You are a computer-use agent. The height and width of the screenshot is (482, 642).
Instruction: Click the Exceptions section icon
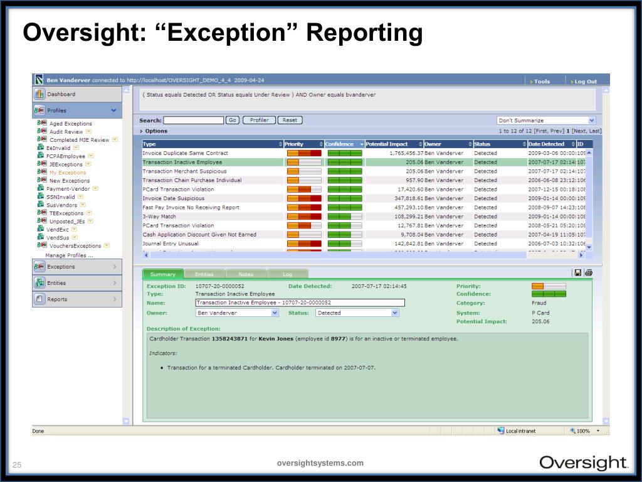click(x=39, y=266)
